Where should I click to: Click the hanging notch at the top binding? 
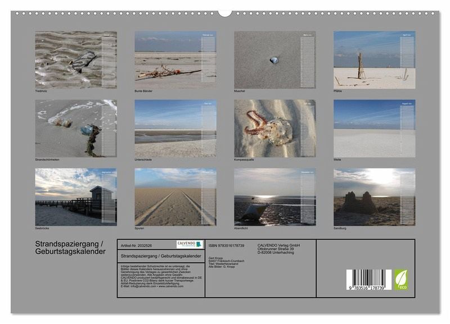click(x=225, y=13)
